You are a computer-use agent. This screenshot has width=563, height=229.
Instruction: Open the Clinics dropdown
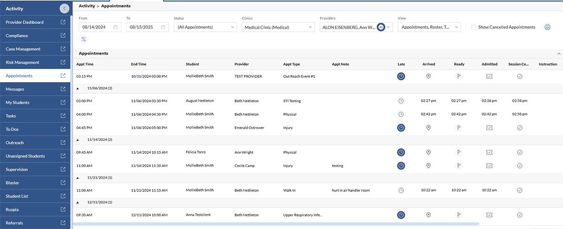click(x=278, y=27)
